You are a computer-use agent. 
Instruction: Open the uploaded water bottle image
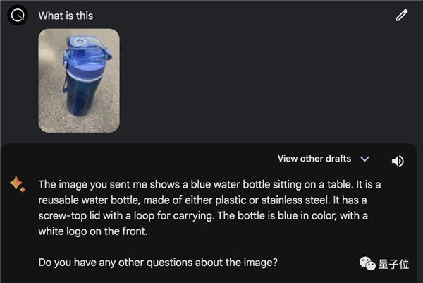(79, 80)
